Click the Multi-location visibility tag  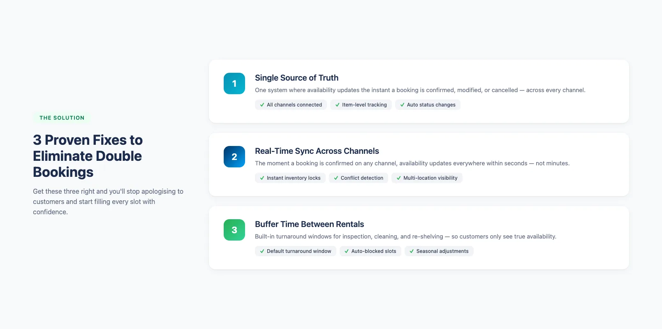coord(427,178)
